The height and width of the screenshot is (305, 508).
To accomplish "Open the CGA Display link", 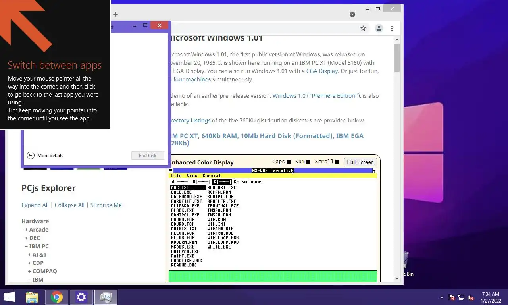I will click(322, 71).
